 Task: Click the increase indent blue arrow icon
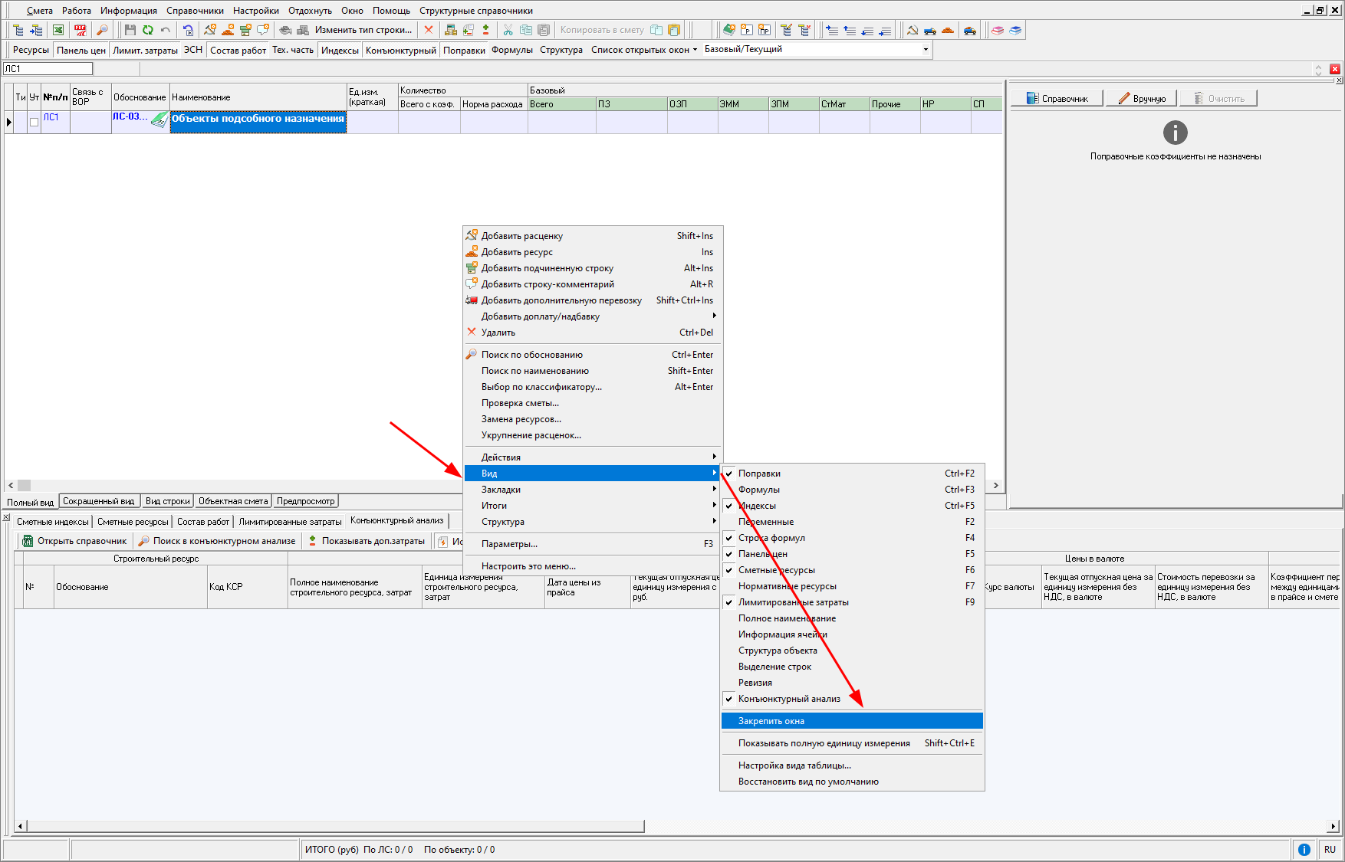(832, 30)
